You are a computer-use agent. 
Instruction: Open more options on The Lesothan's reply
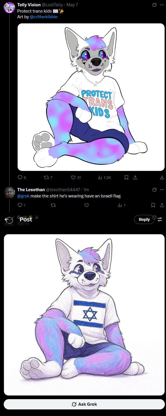162,190
